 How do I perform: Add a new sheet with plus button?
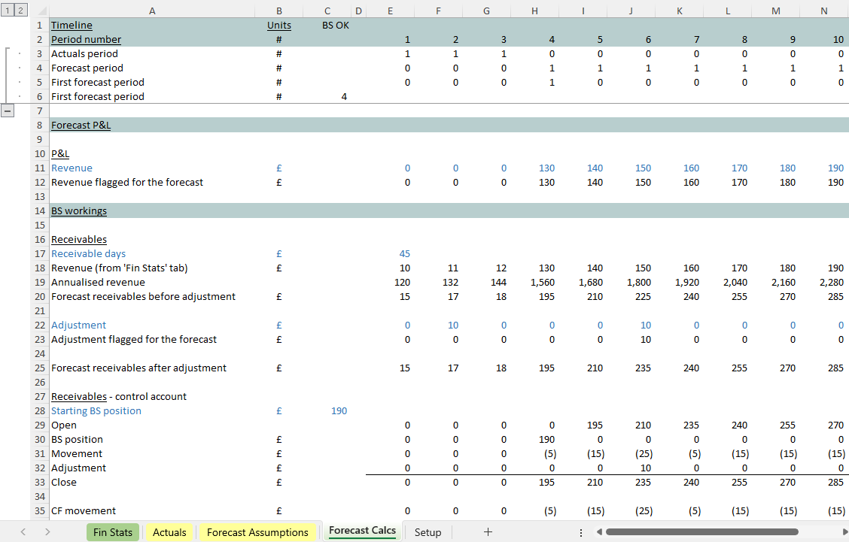[x=488, y=532]
